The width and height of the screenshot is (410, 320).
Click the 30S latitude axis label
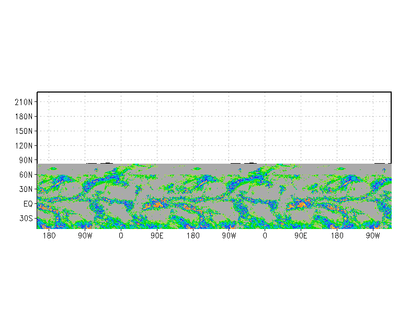(x=26, y=219)
